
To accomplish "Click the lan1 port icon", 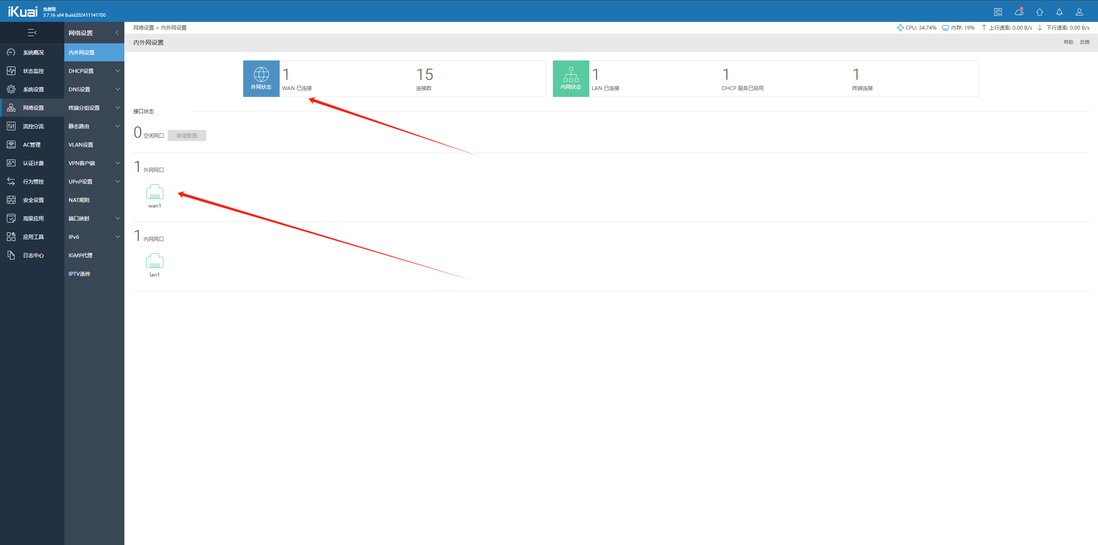I will [154, 261].
